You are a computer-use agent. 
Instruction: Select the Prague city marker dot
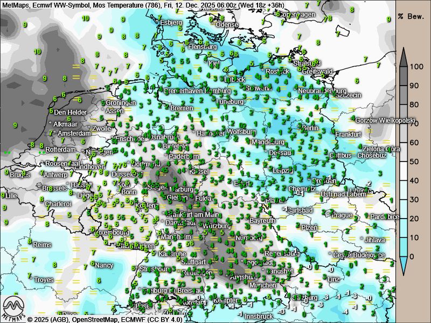pyautogui.click(x=329, y=215)
